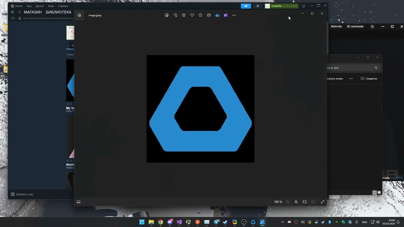The height and width of the screenshot is (227, 404).
Task: Open settings gear in the background tool window
Action: pyautogui.click(x=372, y=26)
